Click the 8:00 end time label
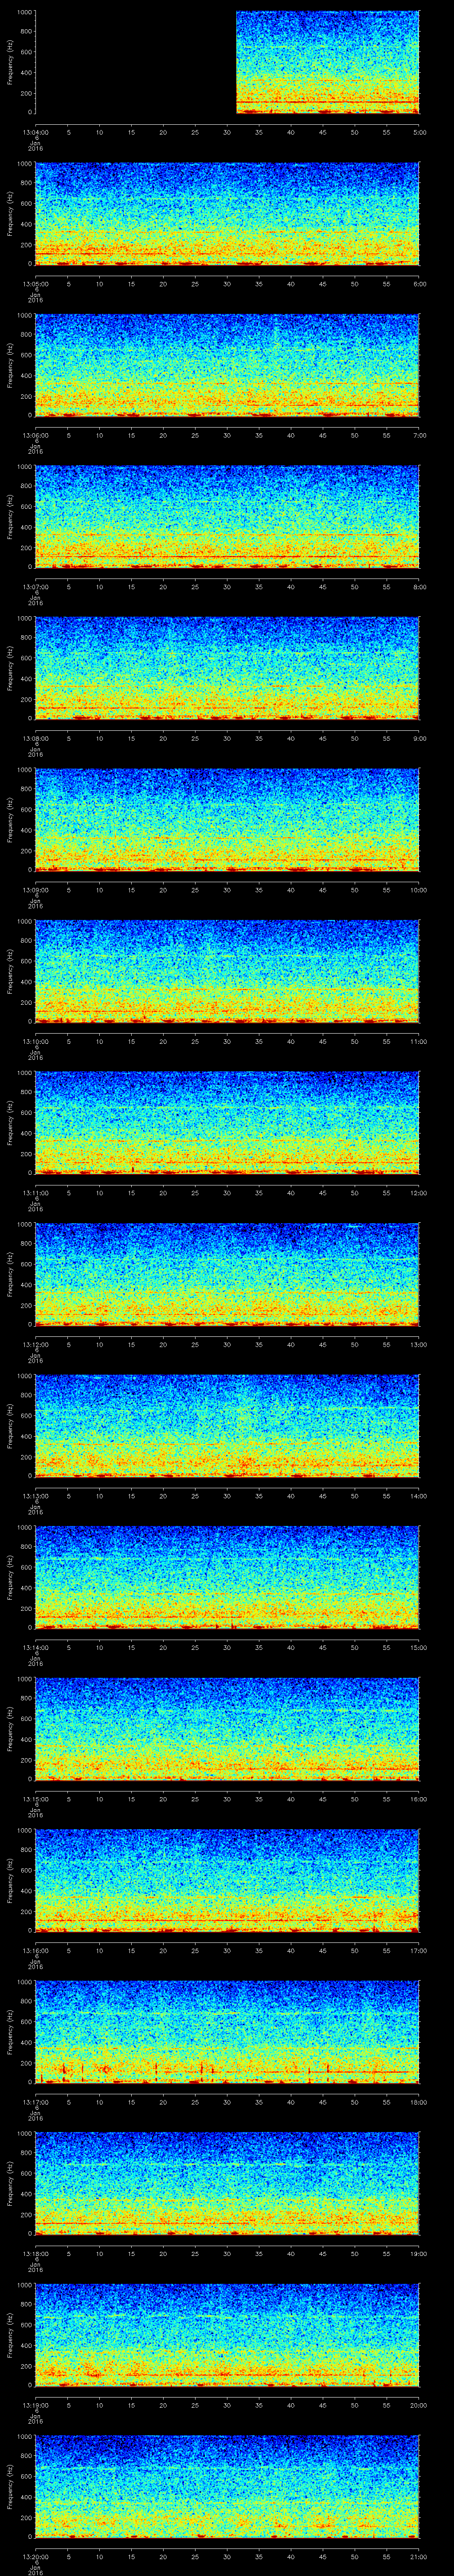Image resolution: width=454 pixels, height=2576 pixels. (419, 587)
